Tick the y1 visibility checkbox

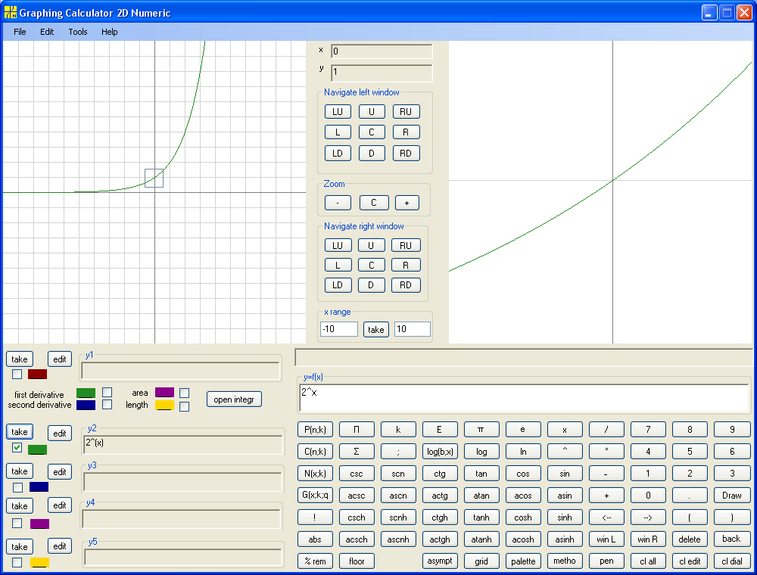[x=17, y=374]
